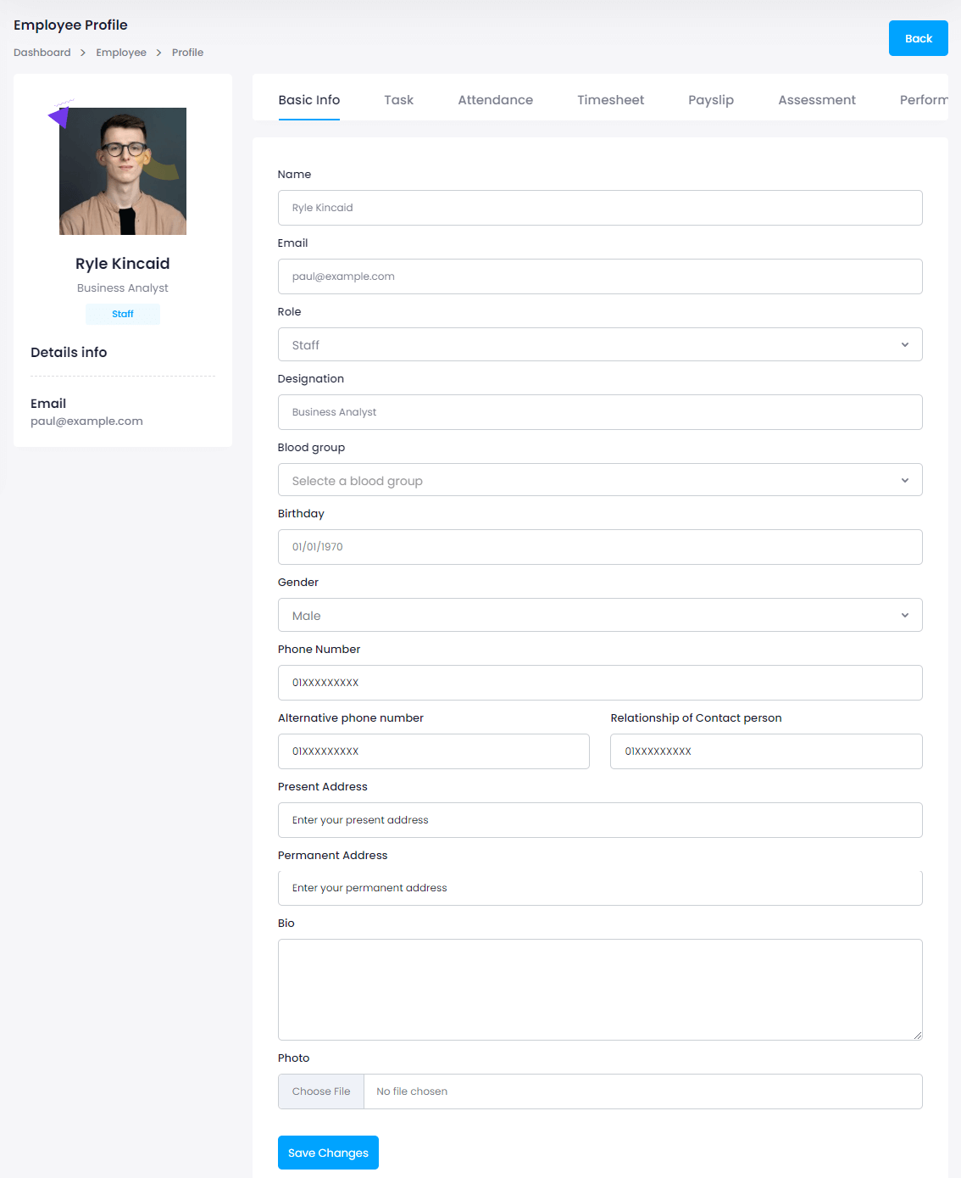Click the Choose File button

tap(321, 1091)
